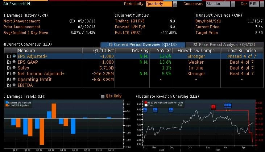Switch to Current Period Overview (Q1/13) tab

(x=142, y=45)
